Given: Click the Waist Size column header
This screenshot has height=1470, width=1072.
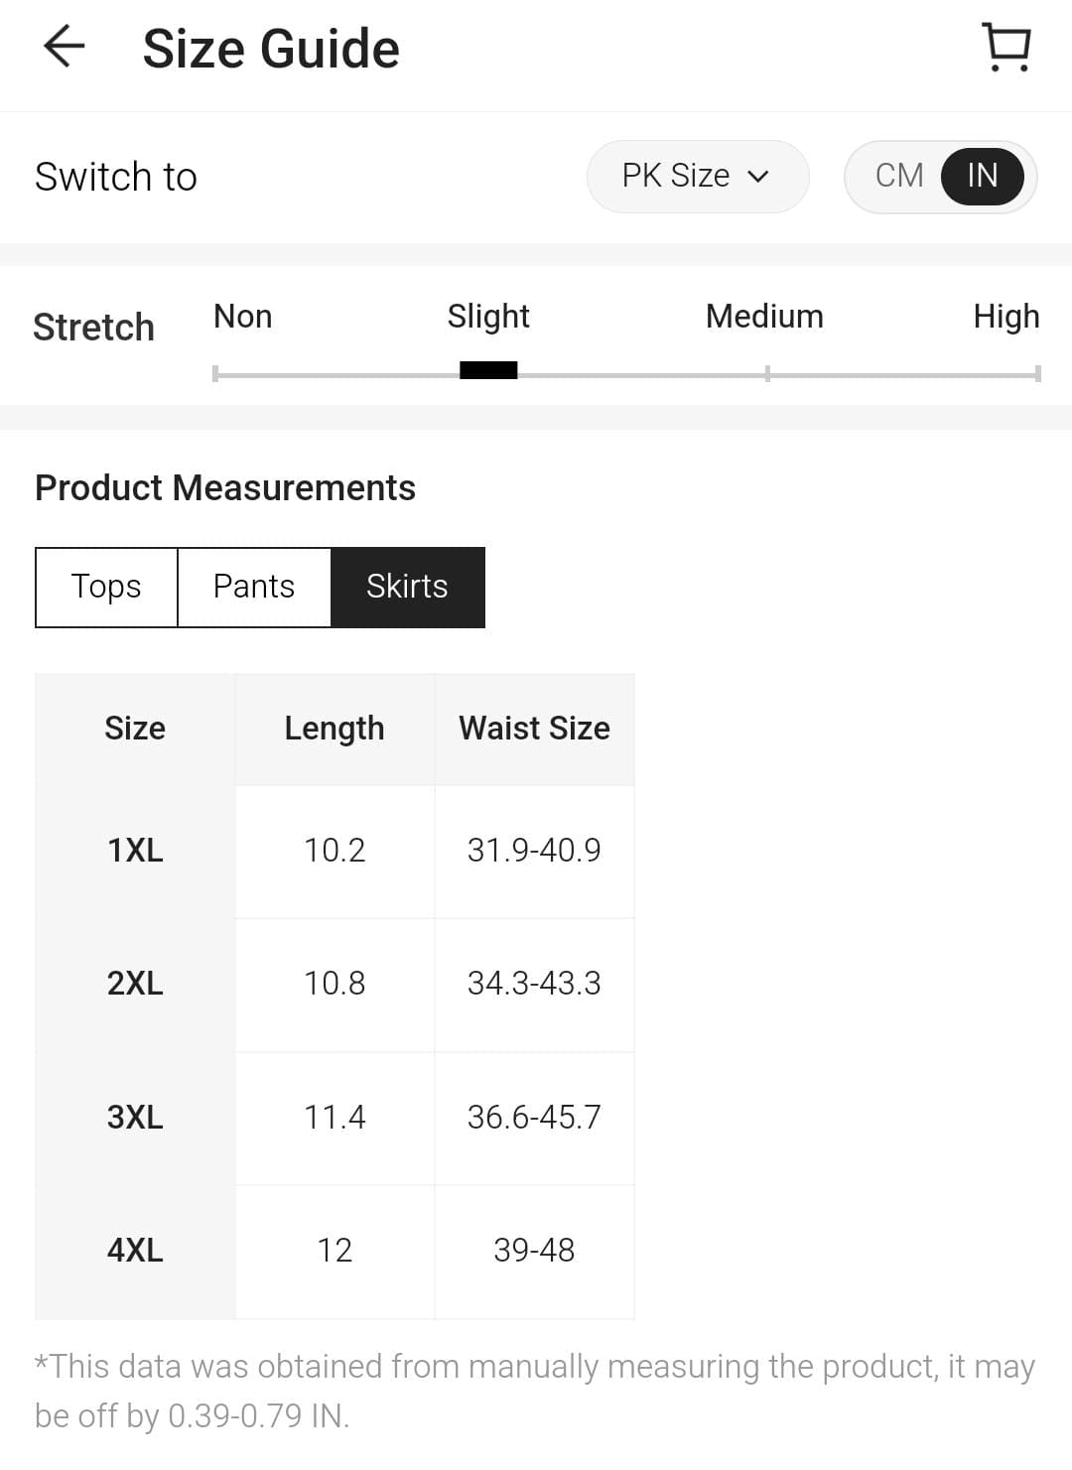Looking at the screenshot, I should point(534,729).
